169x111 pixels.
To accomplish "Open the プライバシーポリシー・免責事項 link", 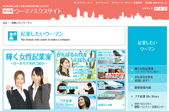I will [x=127, y=3].
